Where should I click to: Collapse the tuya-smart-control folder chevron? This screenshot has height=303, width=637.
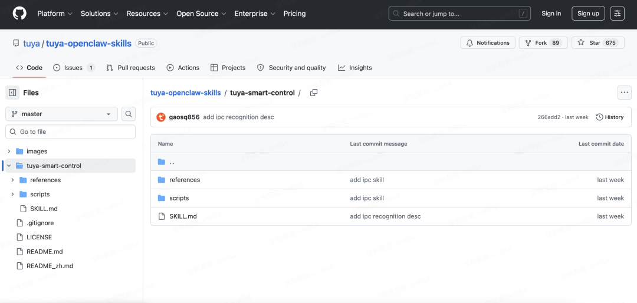(x=9, y=166)
